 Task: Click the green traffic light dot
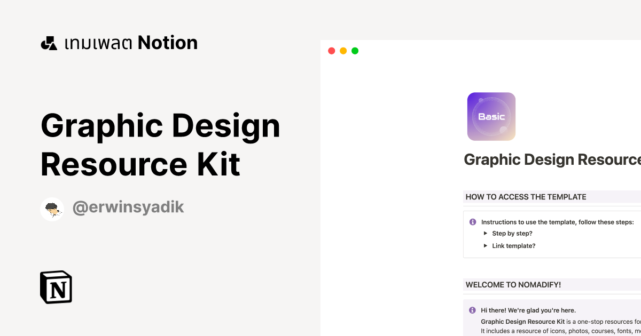coord(355,50)
